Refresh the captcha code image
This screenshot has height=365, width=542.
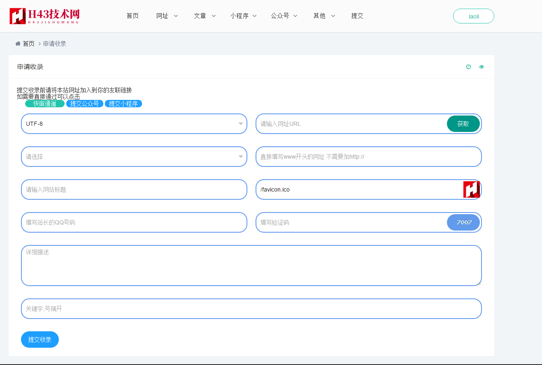(x=463, y=222)
